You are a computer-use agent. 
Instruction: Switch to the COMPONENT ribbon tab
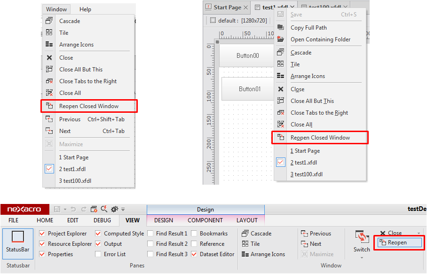(x=205, y=220)
